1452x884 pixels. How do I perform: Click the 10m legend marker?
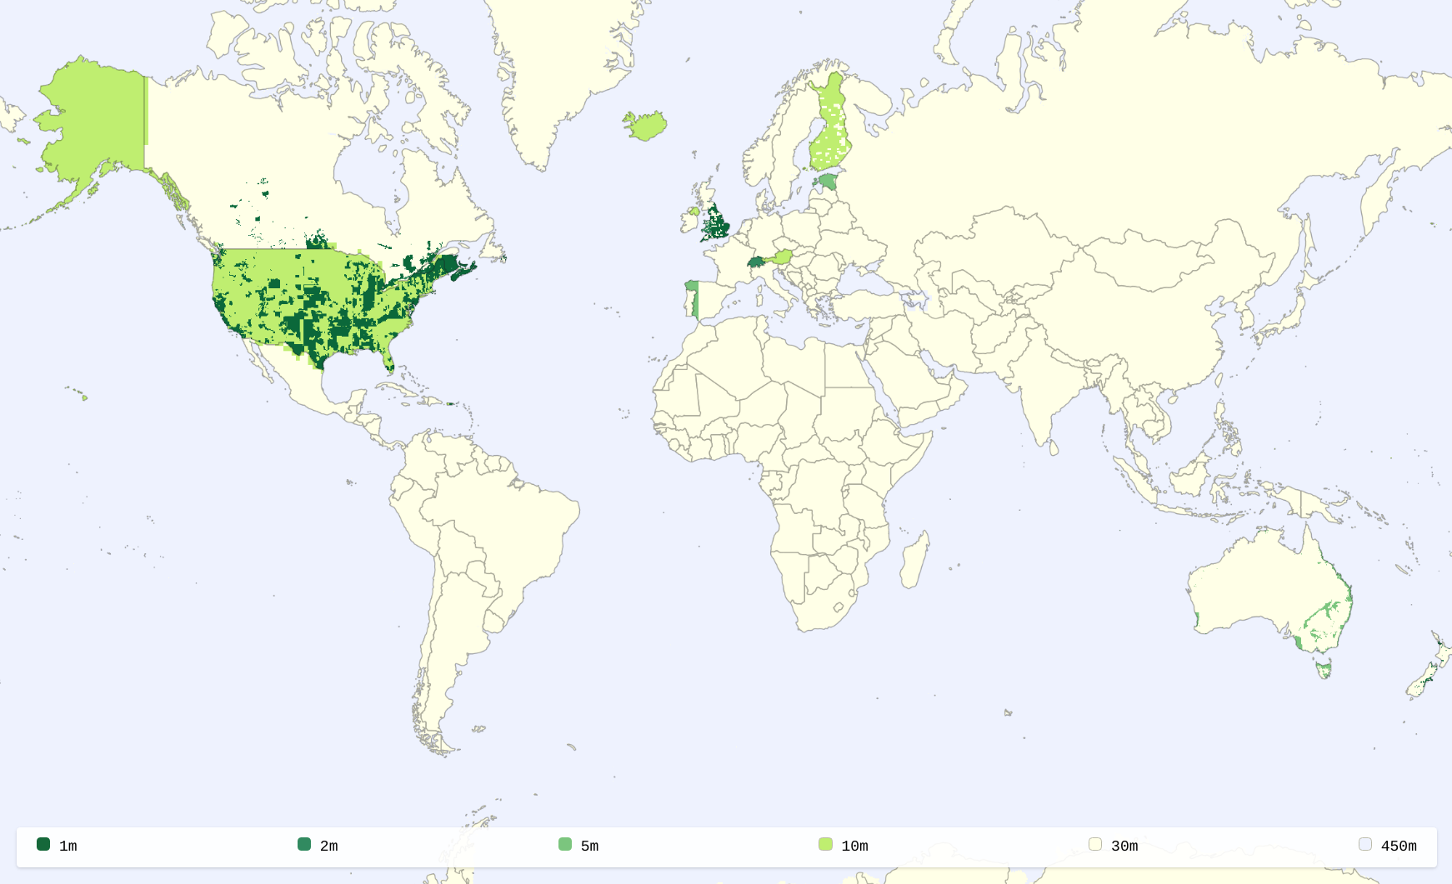(825, 845)
